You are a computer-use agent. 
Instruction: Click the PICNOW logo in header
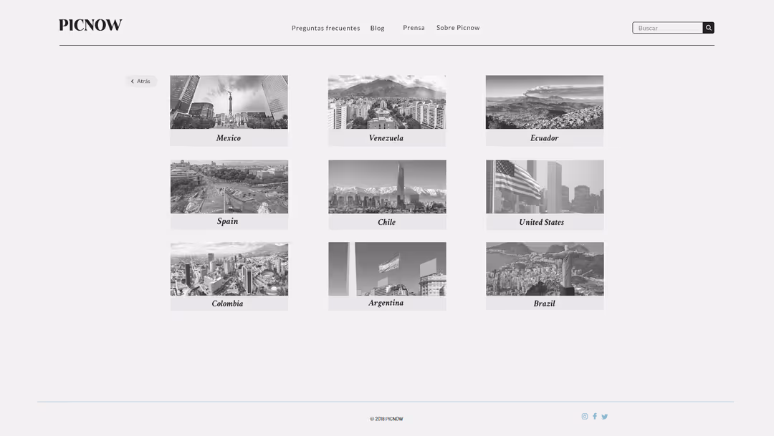click(x=90, y=25)
